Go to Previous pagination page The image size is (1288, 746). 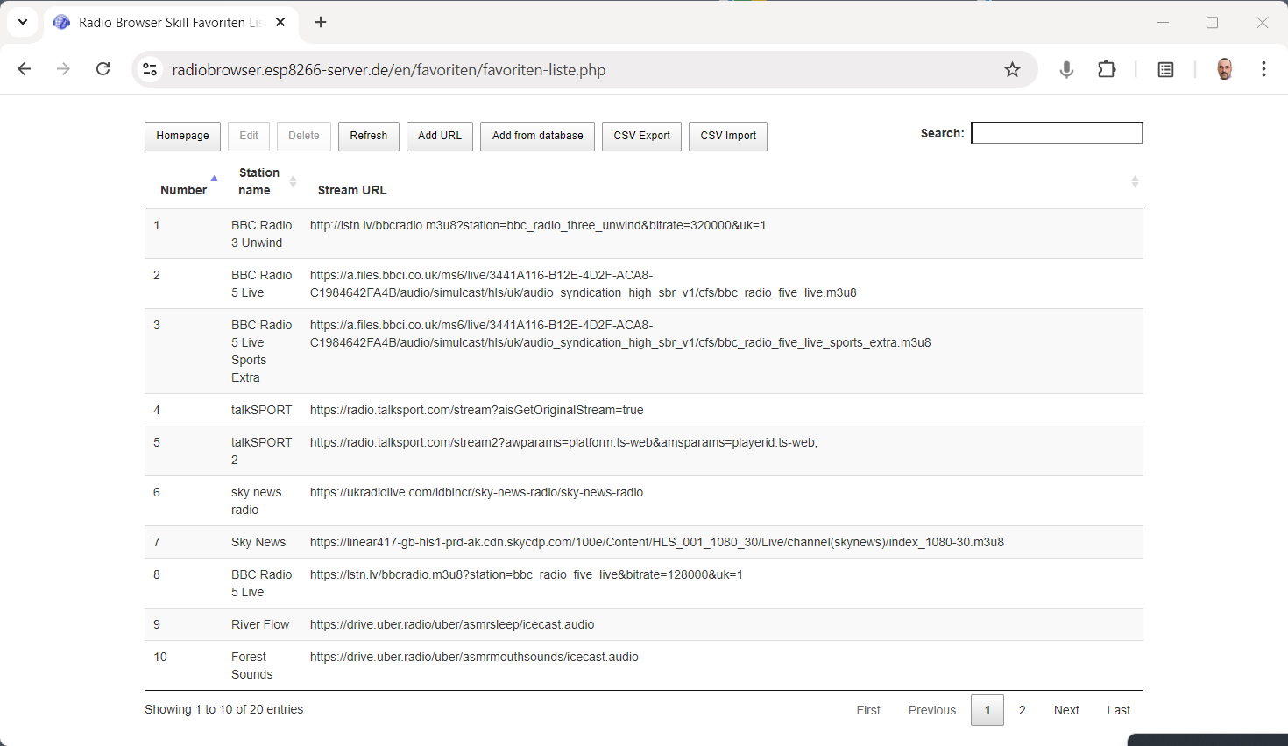932,710
